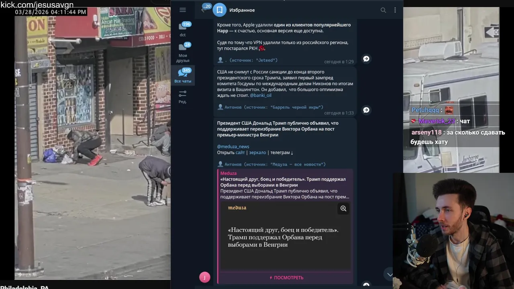Select the Мои друзья chat folder

[x=183, y=53]
